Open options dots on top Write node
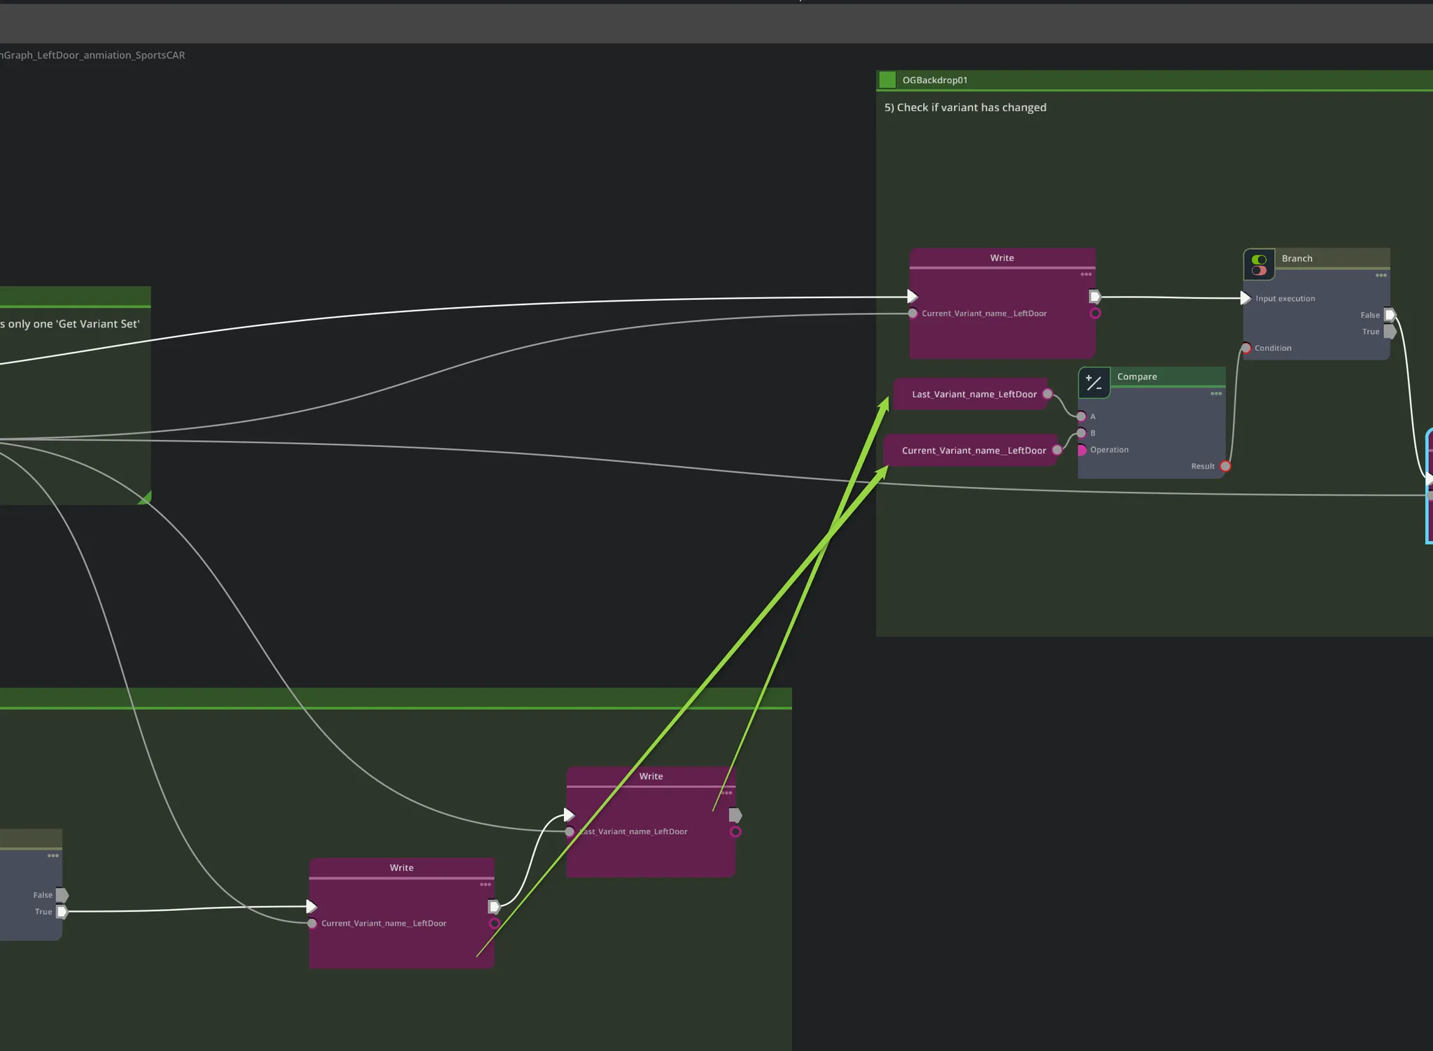 [x=1086, y=274]
